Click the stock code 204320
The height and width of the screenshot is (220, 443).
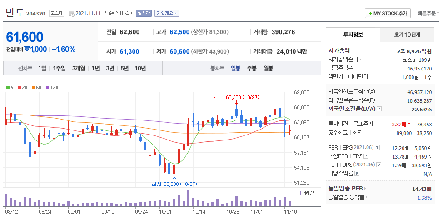pos(35,14)
